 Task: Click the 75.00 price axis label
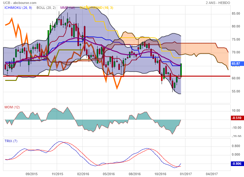point(236,40)
